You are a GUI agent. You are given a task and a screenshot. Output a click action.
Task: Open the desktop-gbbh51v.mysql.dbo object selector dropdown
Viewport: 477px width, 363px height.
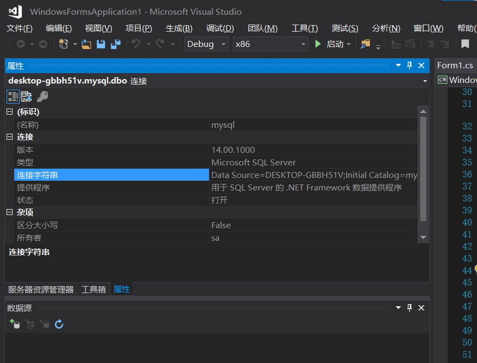pos(425,81)
